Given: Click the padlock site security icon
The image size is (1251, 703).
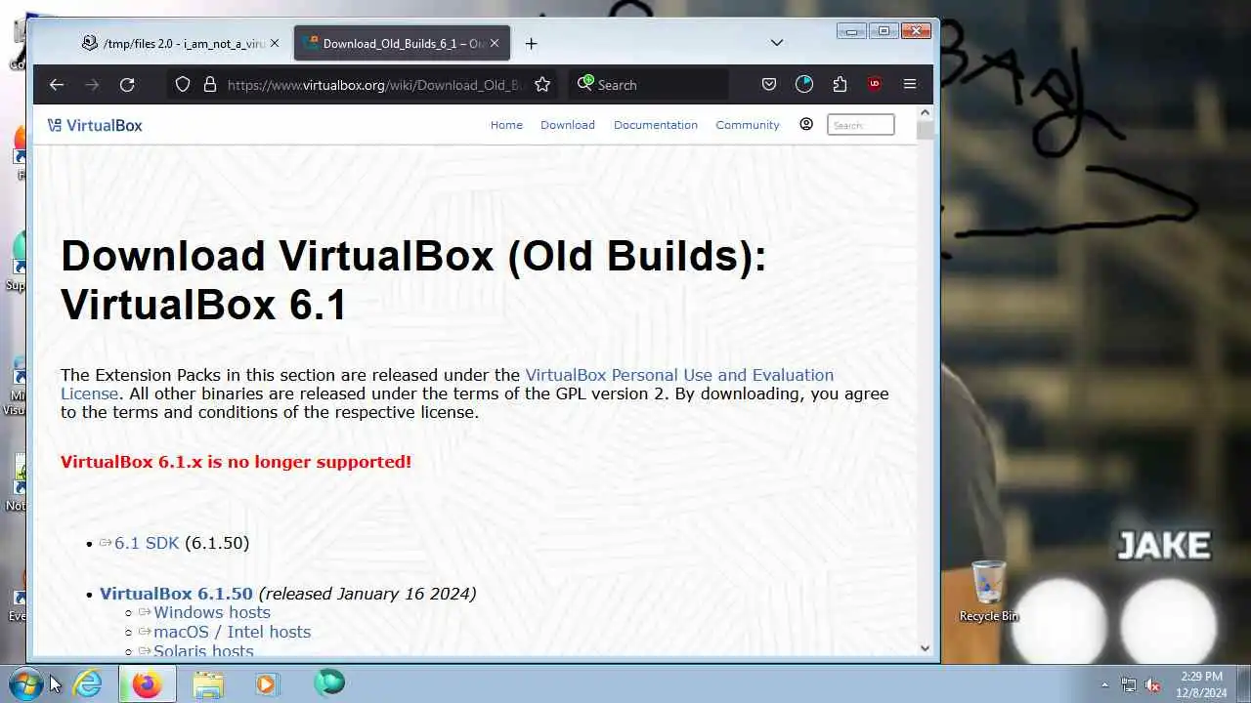Looking at the screenshot, I should tap(209, 85).
